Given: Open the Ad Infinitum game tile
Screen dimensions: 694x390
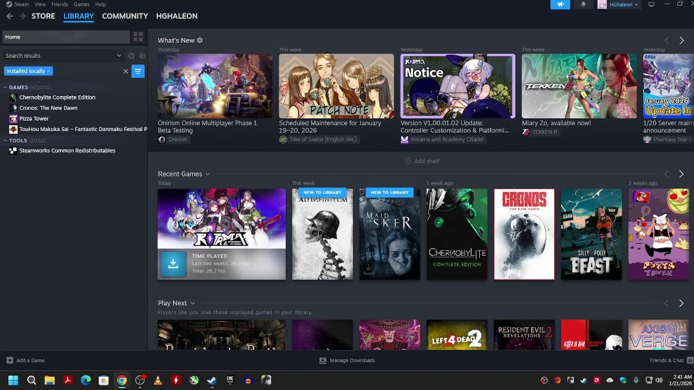Looking at the screenshot, I should [x=323, y=234].
